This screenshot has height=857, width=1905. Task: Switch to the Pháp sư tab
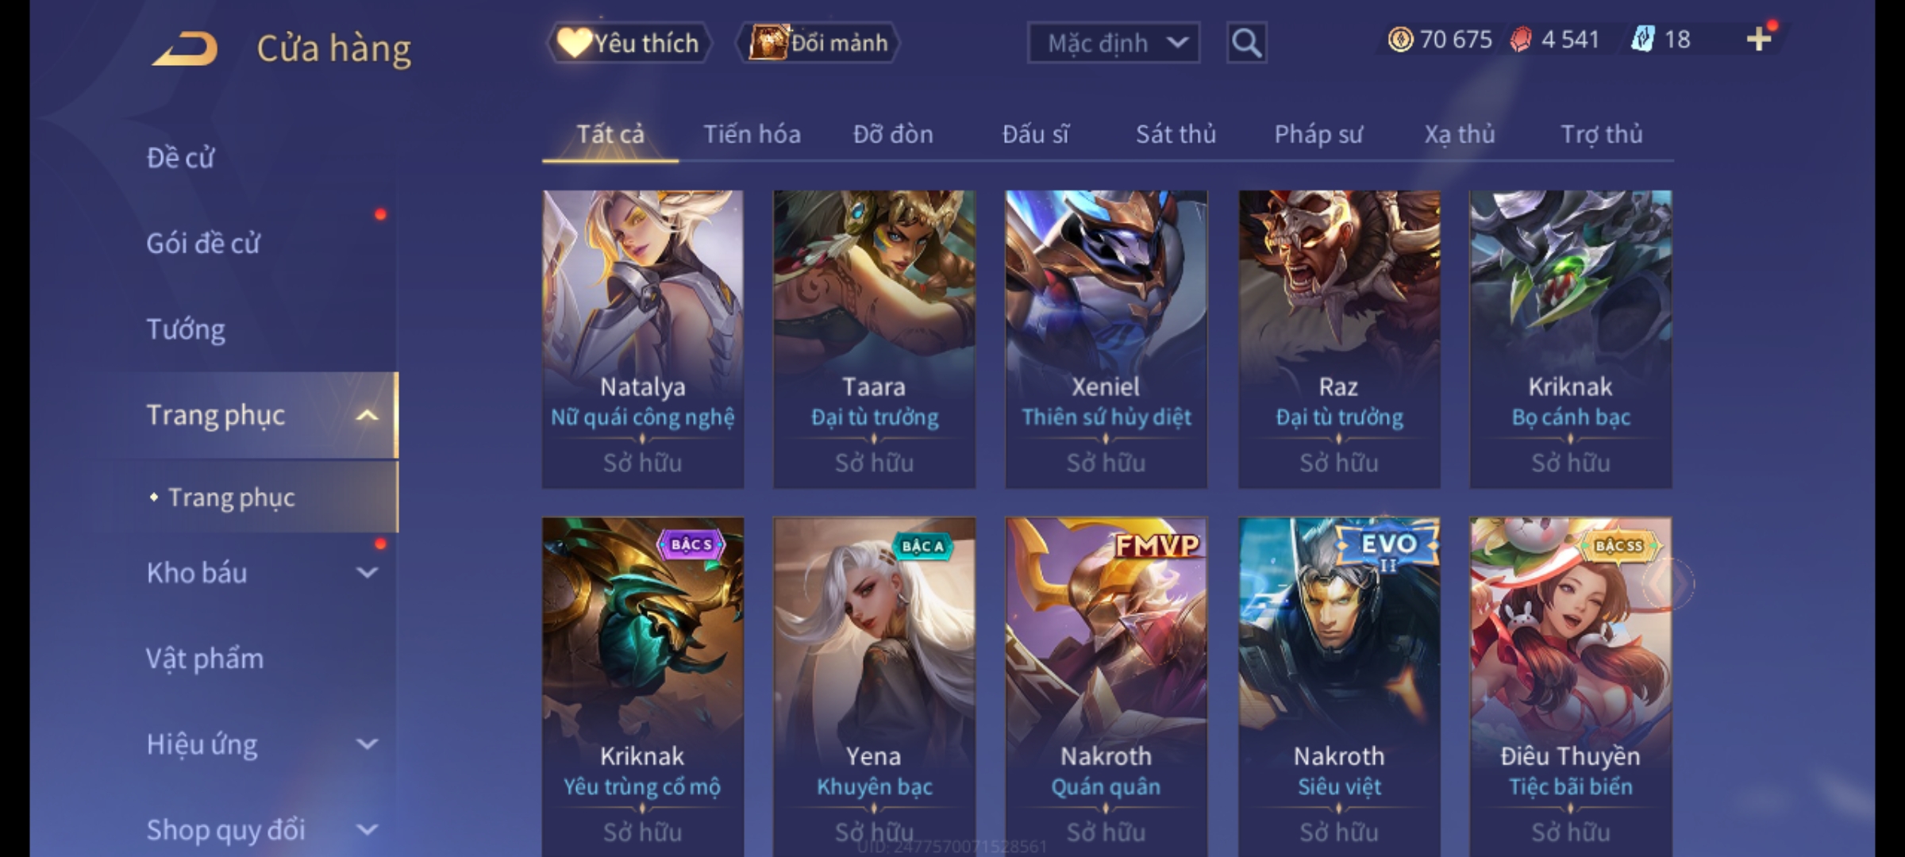pyautogui.click(x=1318, y=134)
